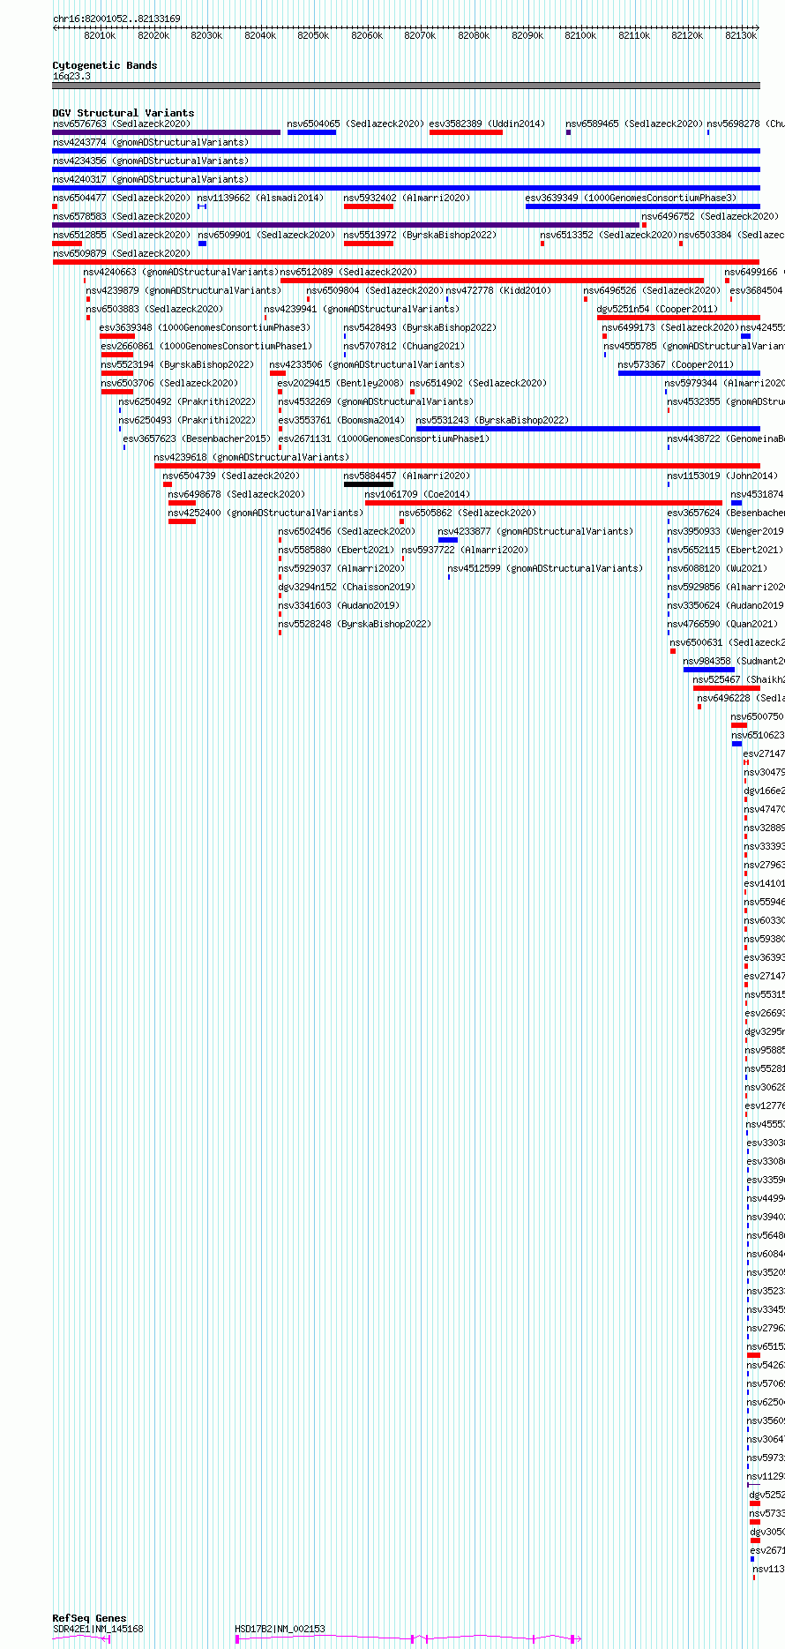Click nsv6504477 (Sedlazeck2020) label
This screenshot has width=785, height=1649.
tap(122, 198)
